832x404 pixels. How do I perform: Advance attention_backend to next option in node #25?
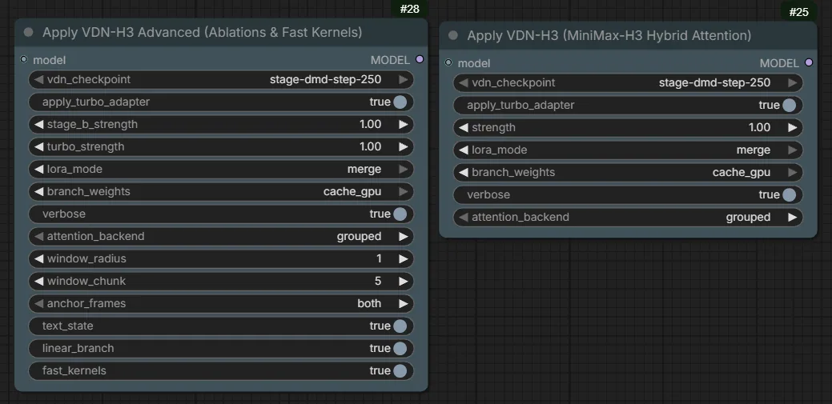tap(793, 217)
